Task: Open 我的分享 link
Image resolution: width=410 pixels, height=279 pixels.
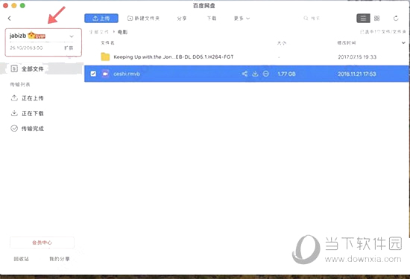Action: coord(60,259)
